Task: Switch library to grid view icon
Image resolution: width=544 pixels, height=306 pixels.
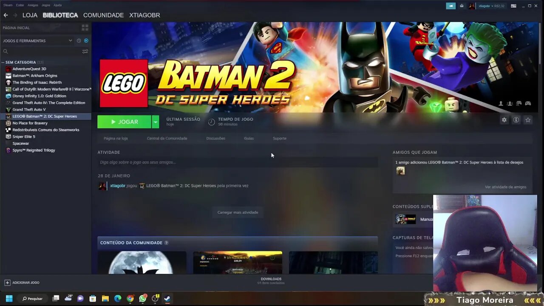Action: 85,28
